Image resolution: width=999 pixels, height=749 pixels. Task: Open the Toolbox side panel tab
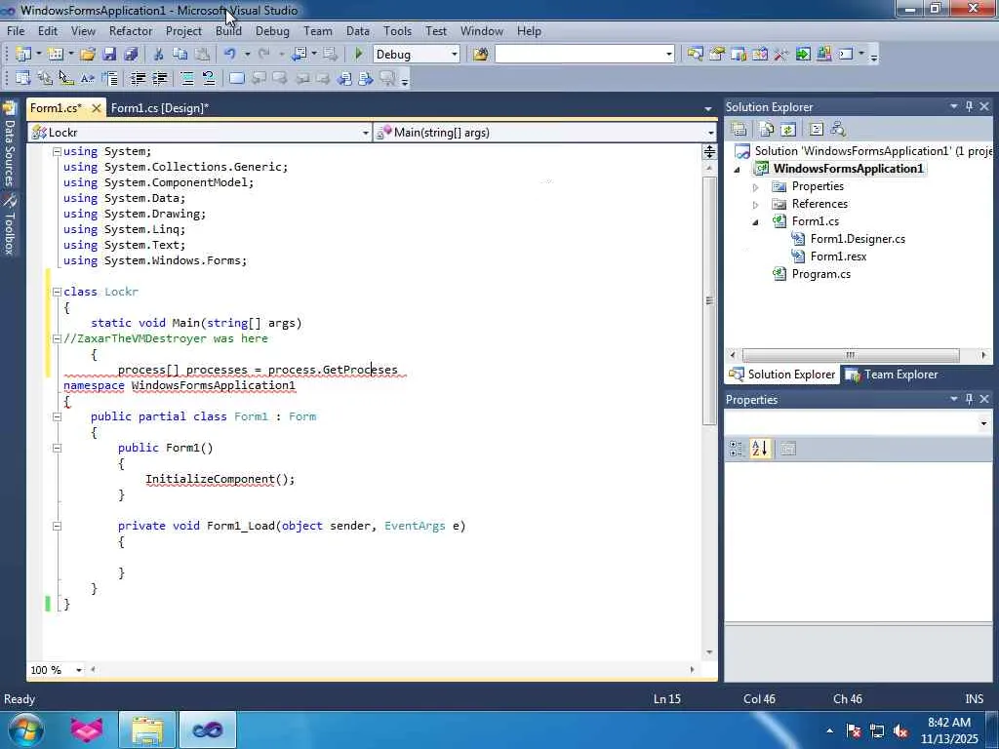[9, 225]
